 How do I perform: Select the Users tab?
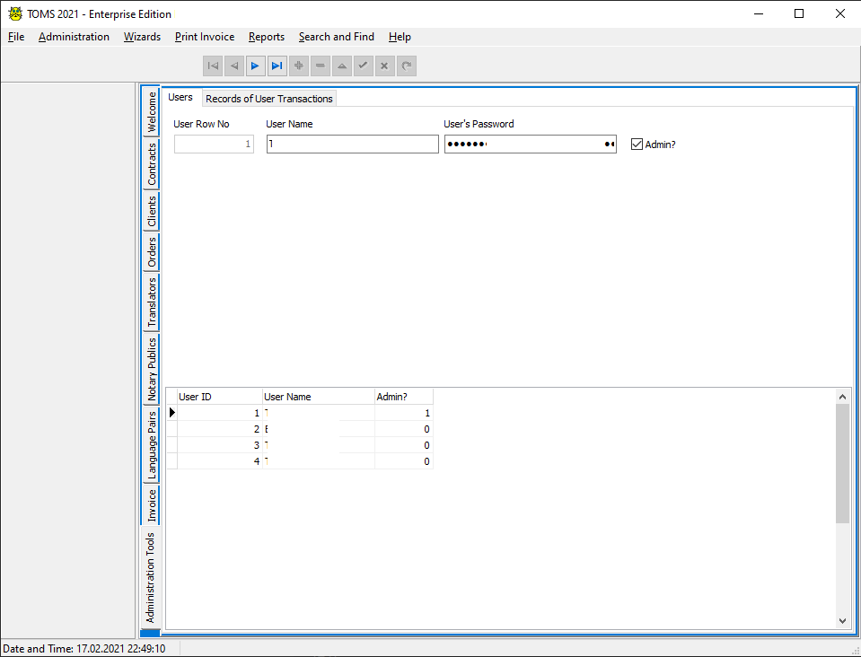point(180,97)
